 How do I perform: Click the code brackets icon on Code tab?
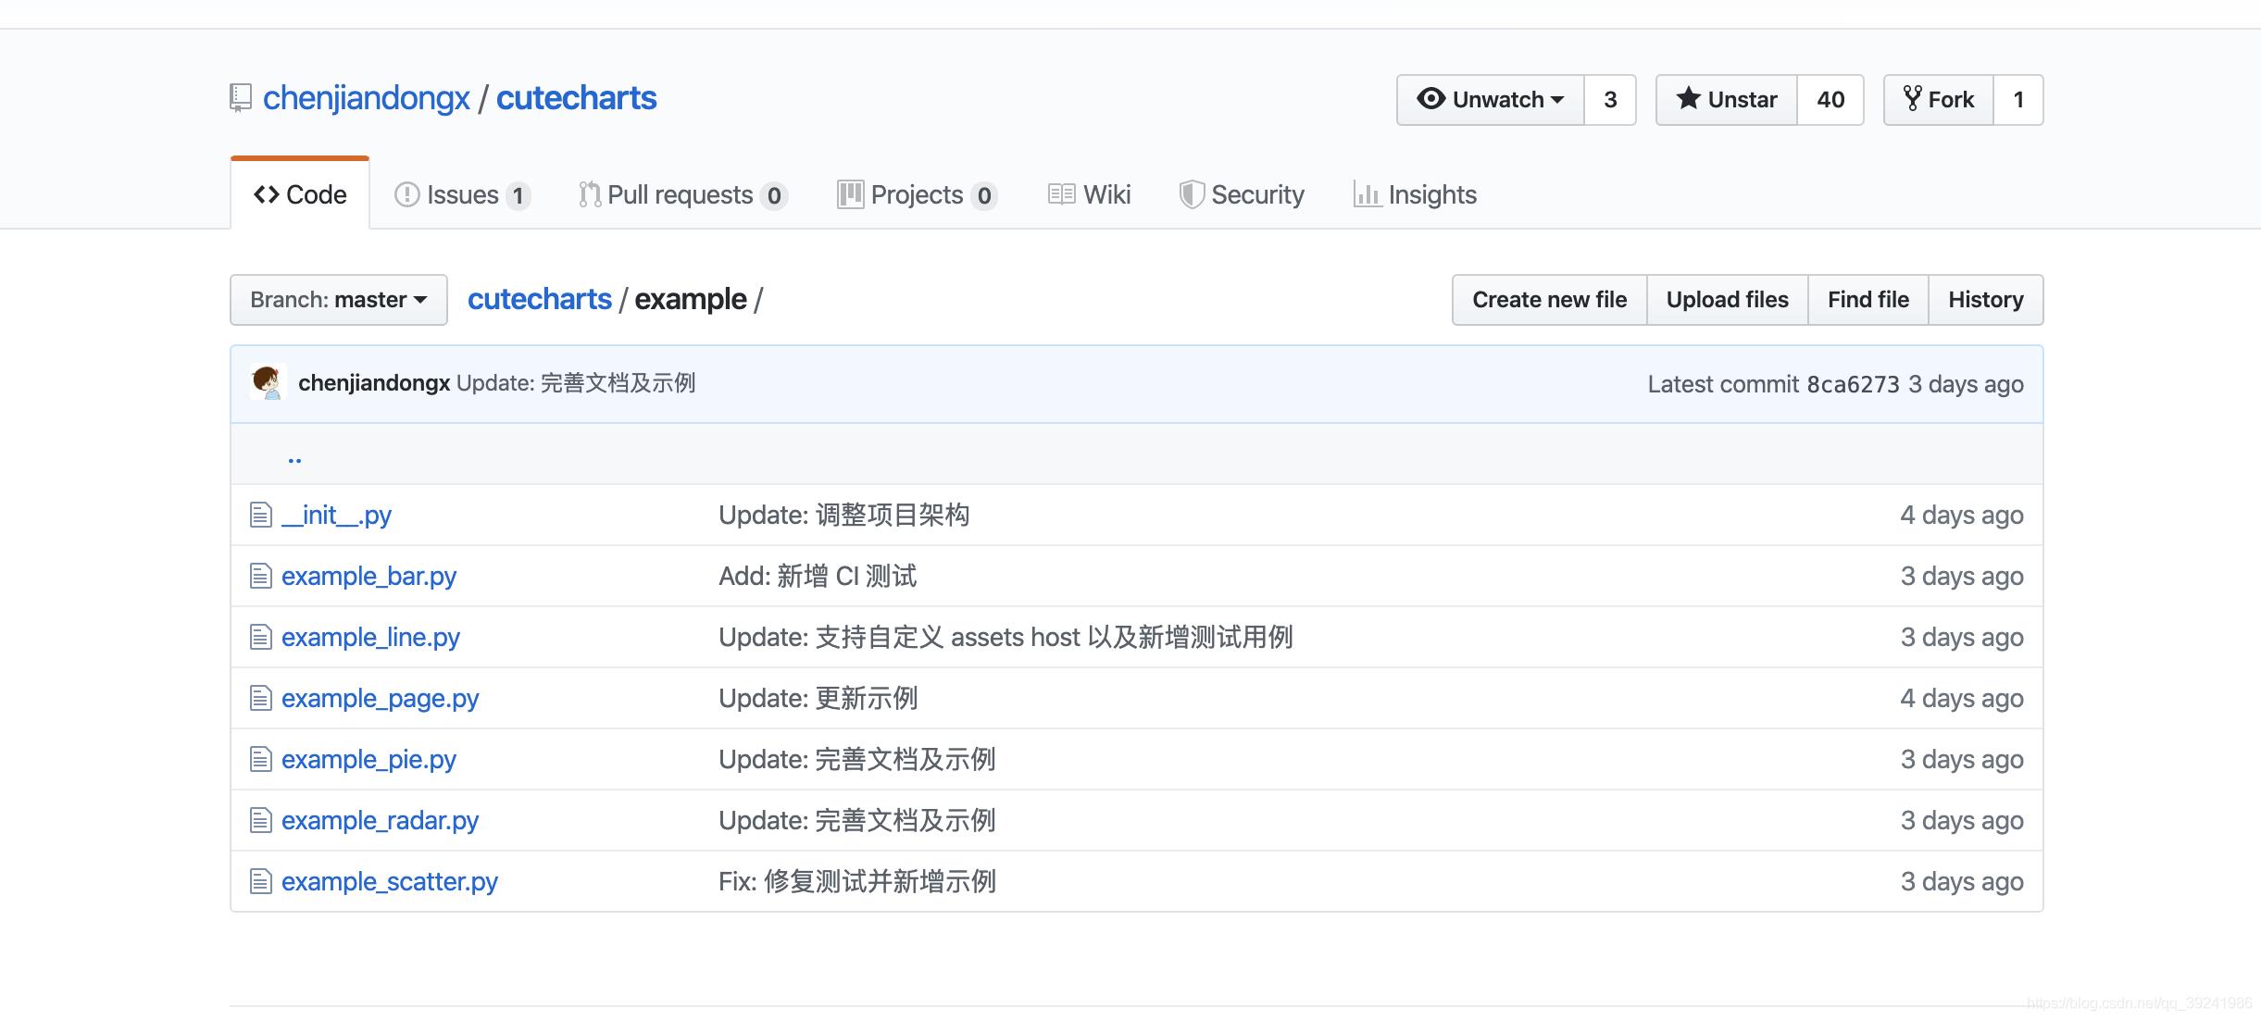[267, 194]
